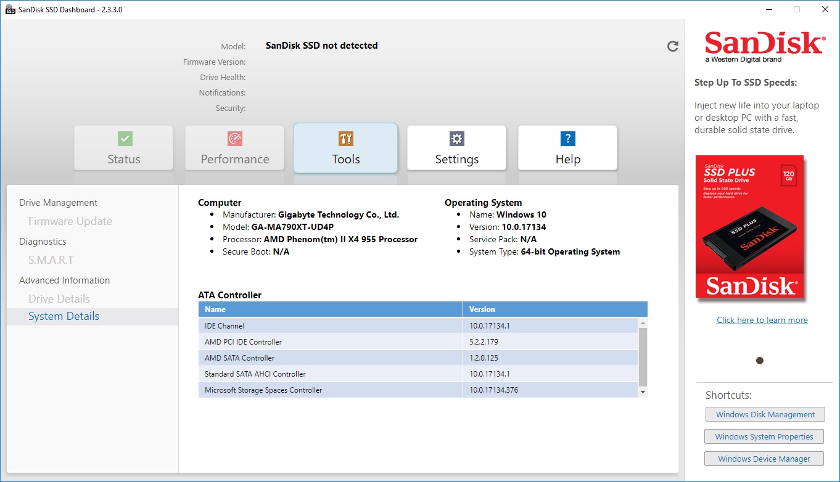Click the Settings gear icon

456,138
